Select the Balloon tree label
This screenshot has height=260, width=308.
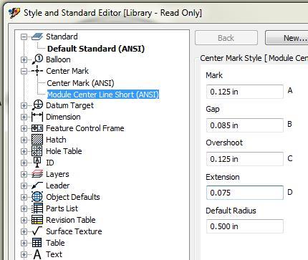tap(58, 59)
